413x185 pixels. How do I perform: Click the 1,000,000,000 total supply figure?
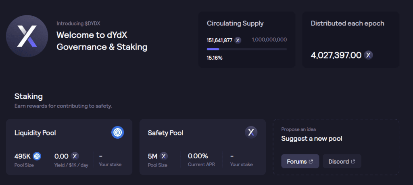[x=269, y=40]
